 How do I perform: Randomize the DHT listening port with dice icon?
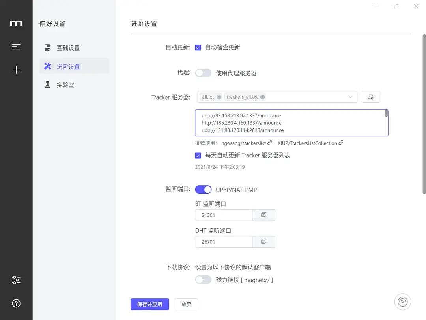263,241
